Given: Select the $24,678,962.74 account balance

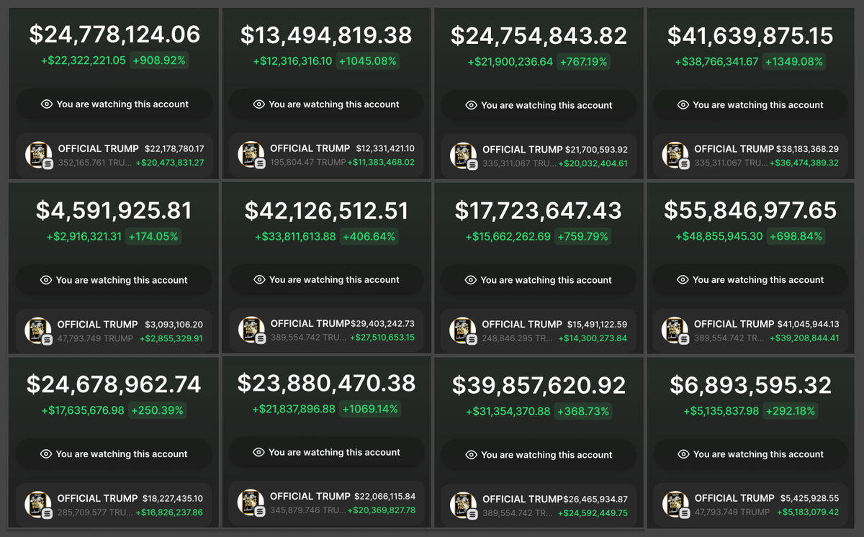Looking at the screenshot, I should click(114, 384).
